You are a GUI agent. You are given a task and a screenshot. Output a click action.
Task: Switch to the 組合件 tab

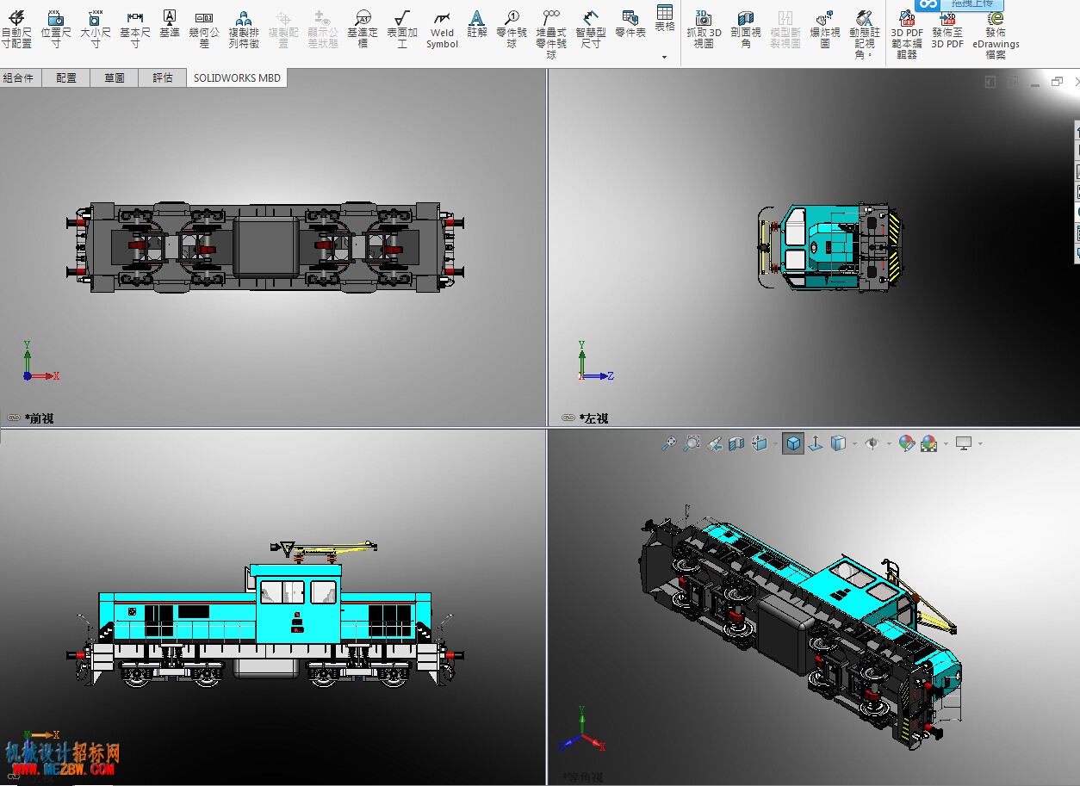click(19, 77)
